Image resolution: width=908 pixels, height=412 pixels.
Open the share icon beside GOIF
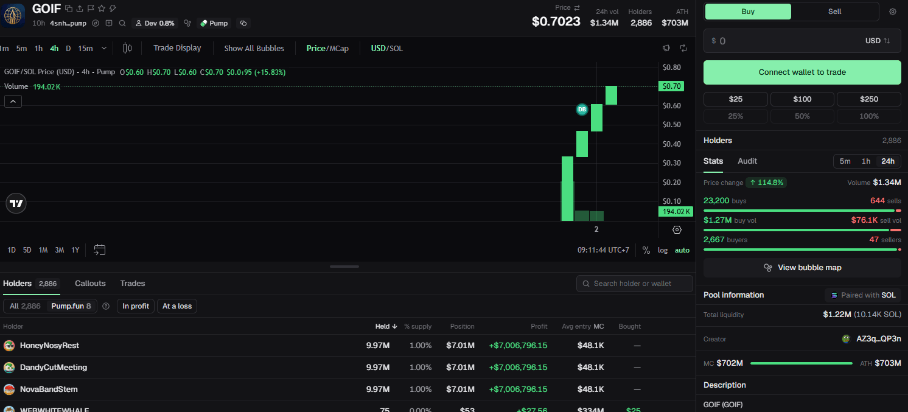80,9
